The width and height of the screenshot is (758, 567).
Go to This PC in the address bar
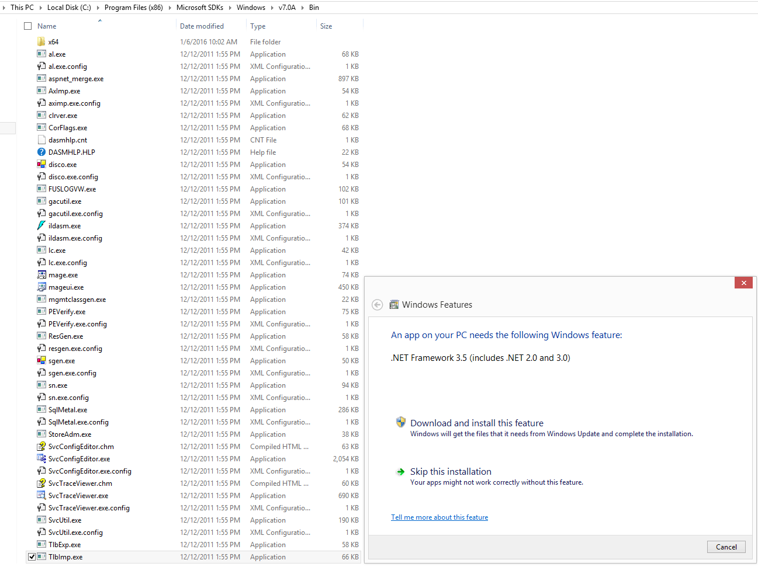(x=22, y=8)
